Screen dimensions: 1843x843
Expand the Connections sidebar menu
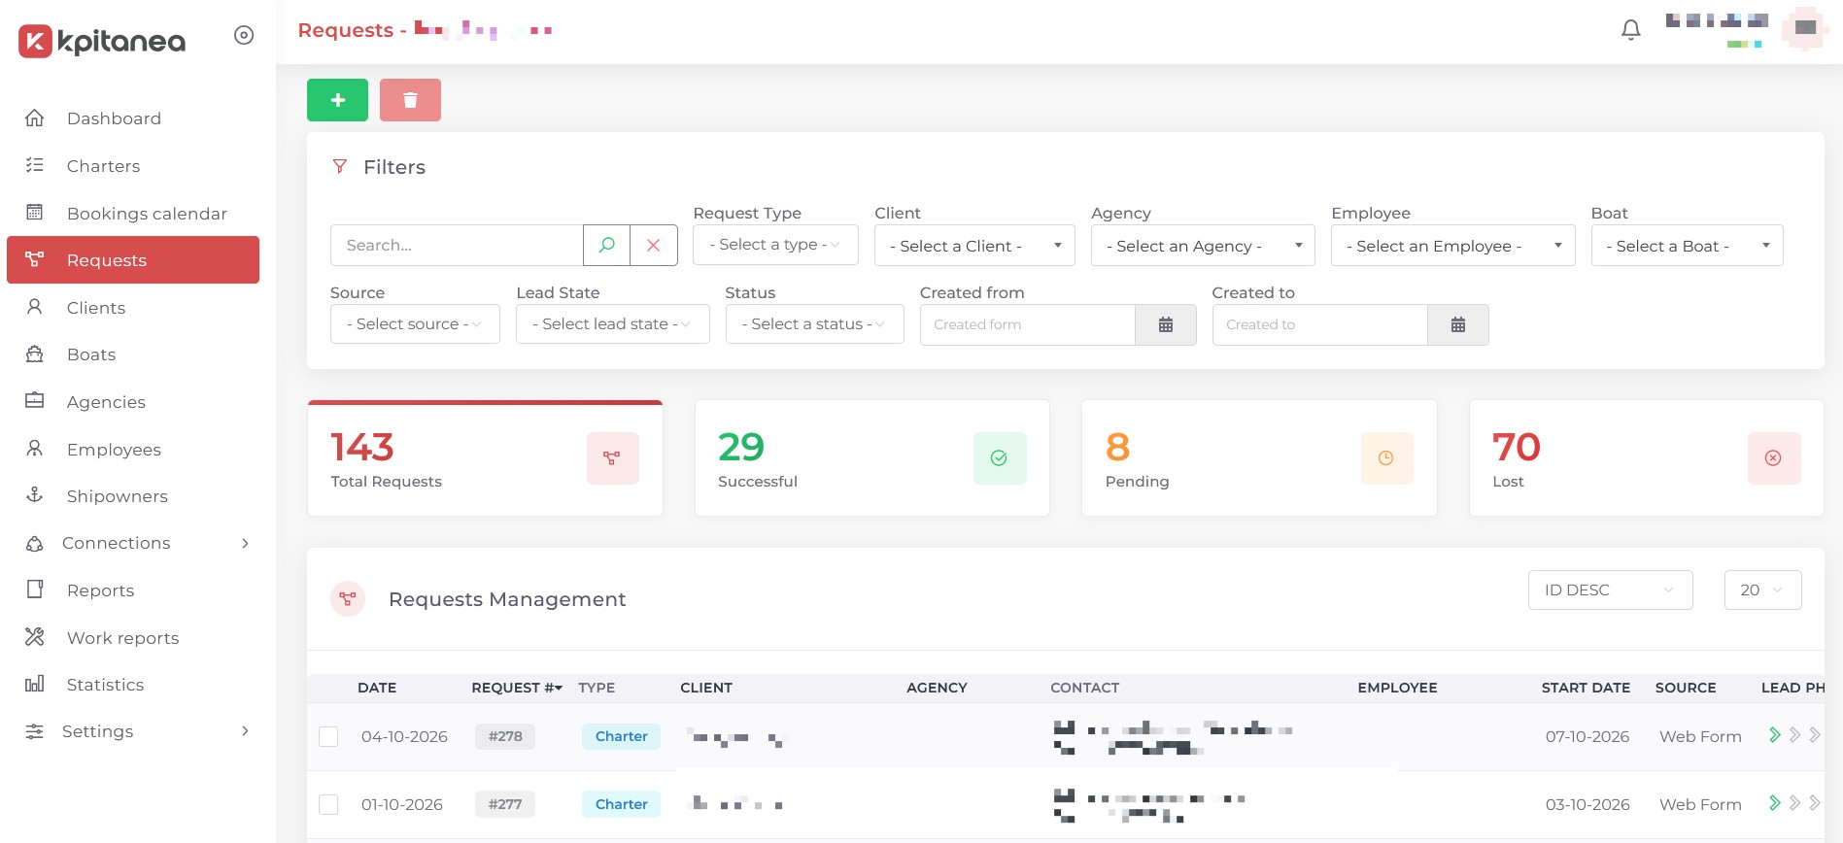(x=133, y=543)
